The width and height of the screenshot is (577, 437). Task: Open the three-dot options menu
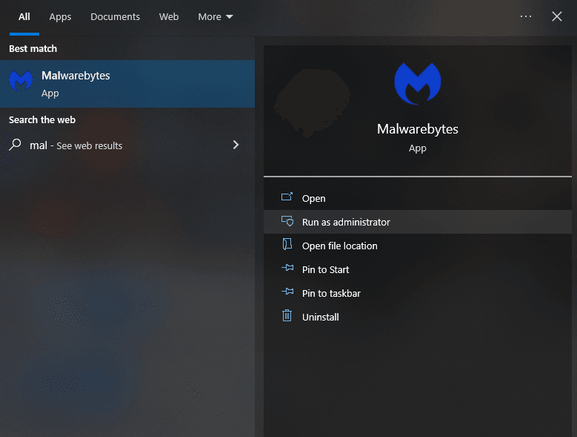click(526, 16)
